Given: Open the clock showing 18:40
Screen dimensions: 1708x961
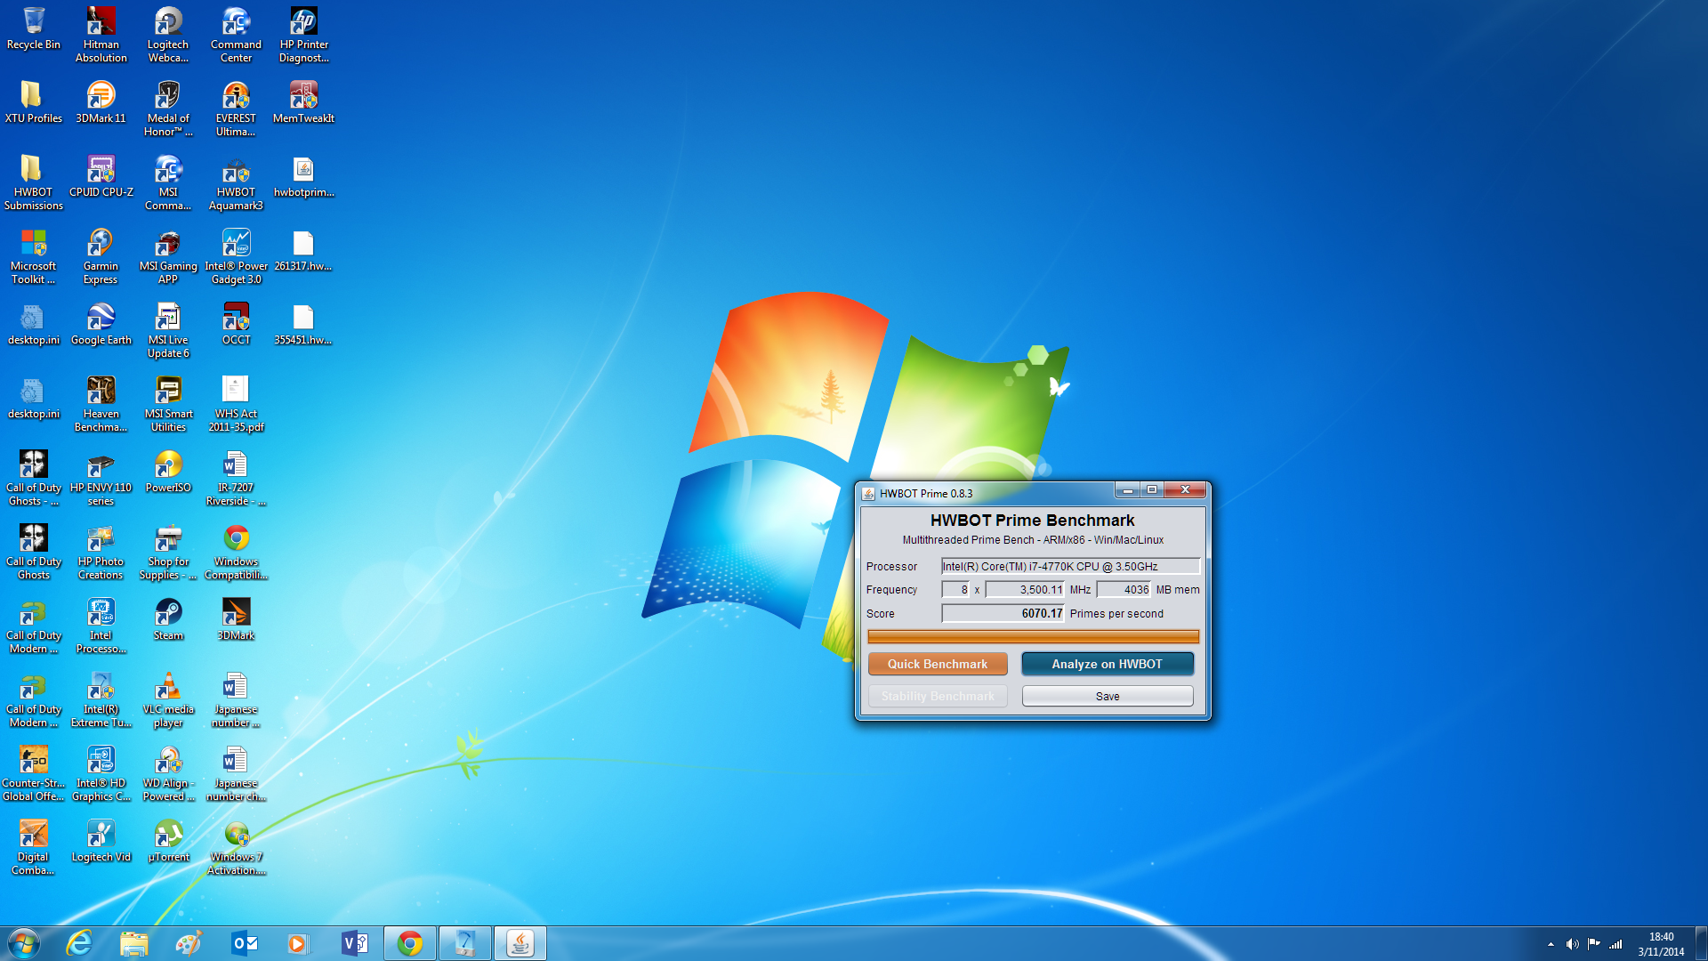Looking at the screenshot, I should tap(1661, 944).
